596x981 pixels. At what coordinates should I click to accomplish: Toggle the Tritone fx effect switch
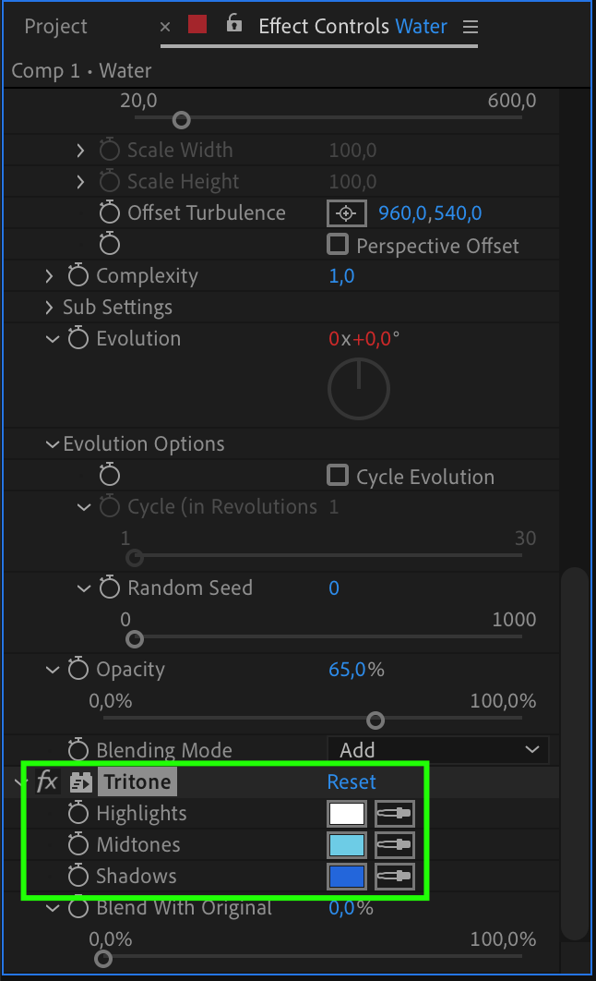(47, 782)
